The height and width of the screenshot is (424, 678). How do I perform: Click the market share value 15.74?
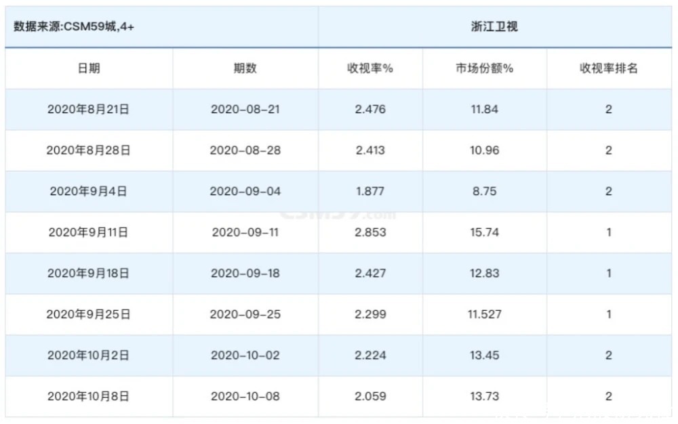pos(484,232)
